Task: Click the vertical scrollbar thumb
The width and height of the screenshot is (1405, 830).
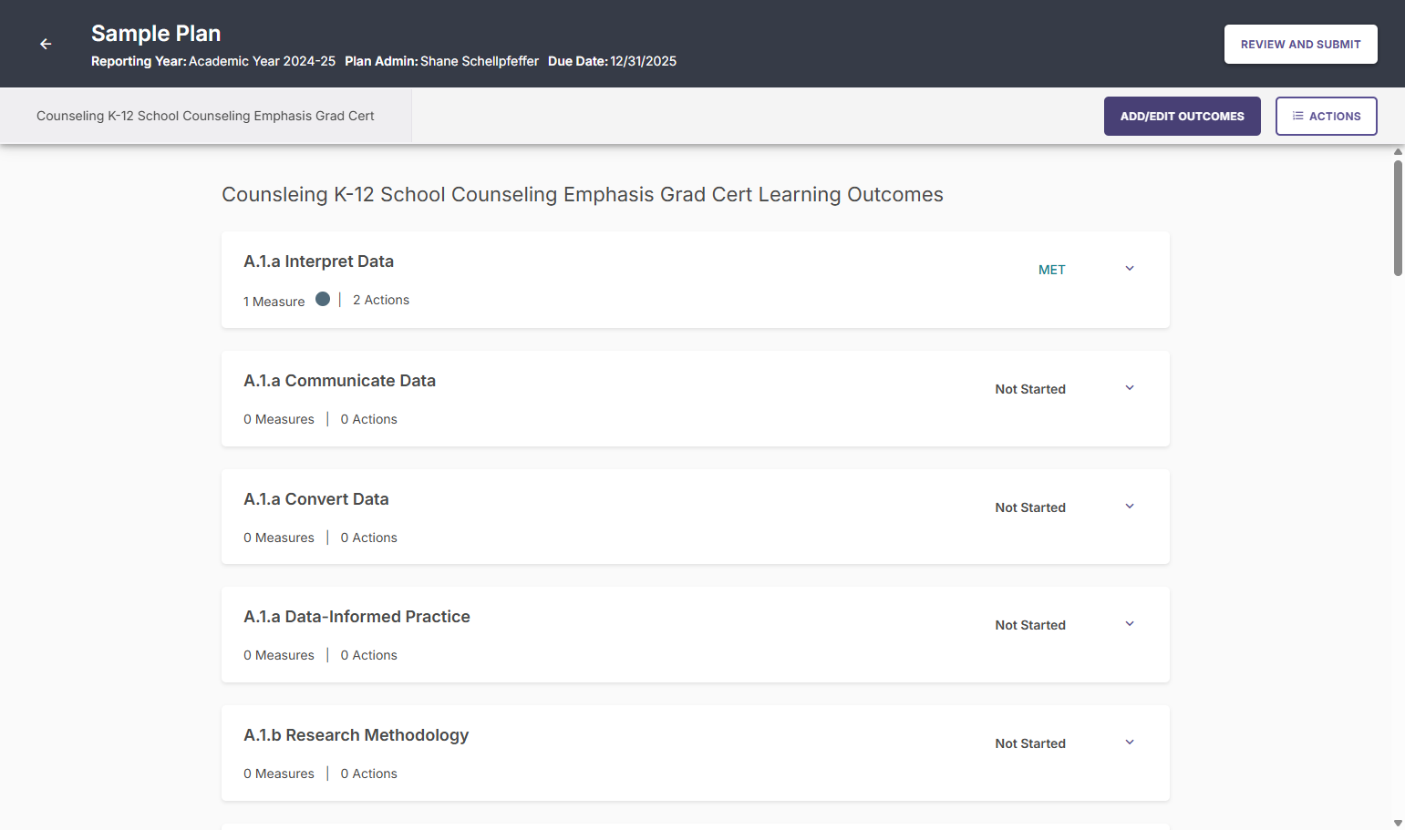Action: pos(1398,218)
